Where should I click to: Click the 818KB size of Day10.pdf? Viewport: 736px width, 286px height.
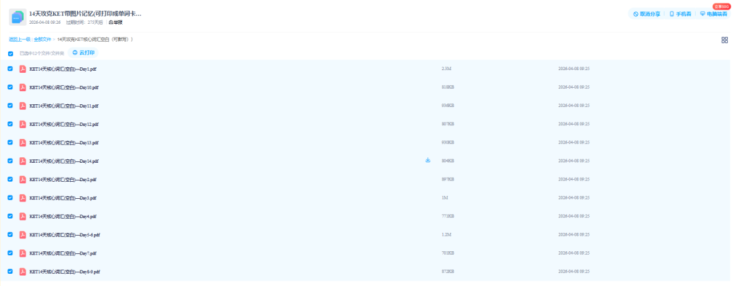(448, 87)
